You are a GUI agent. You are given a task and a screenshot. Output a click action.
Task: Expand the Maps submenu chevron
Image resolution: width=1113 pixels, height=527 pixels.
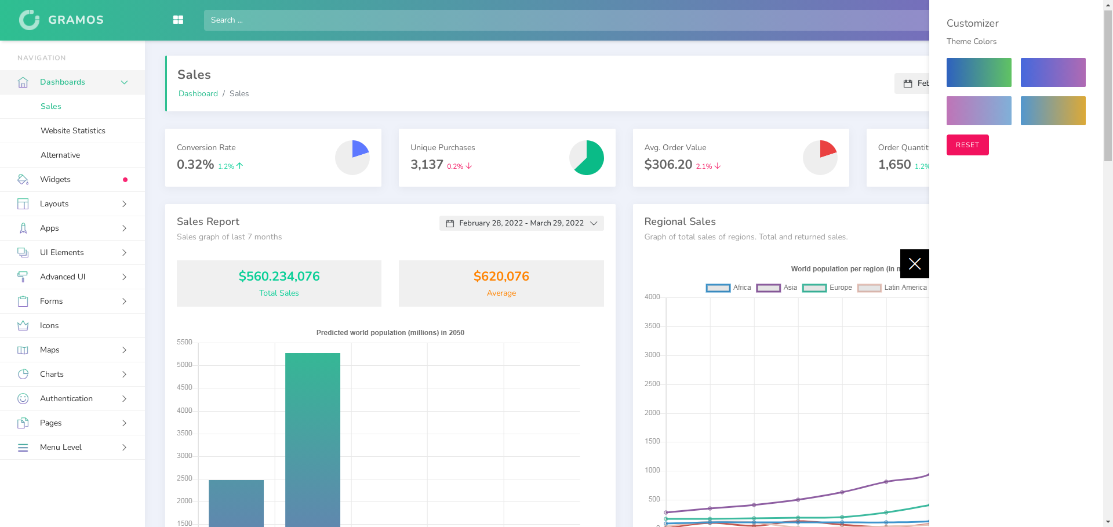click(x=124, y=350)
